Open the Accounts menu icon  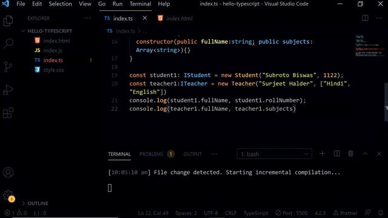coord(8,172)
